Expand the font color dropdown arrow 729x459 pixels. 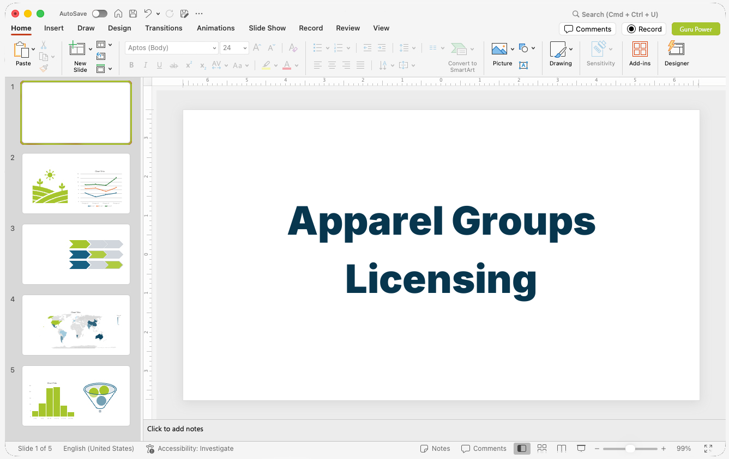pyautogui.click(x=297, y=65)
